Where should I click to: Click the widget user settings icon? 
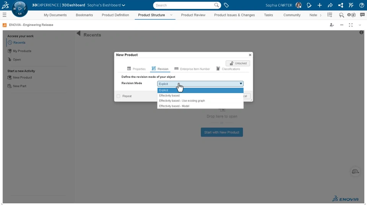(332, 25)
